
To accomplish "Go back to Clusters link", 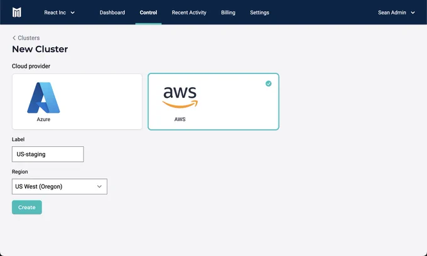I will [x=26, y=38].
